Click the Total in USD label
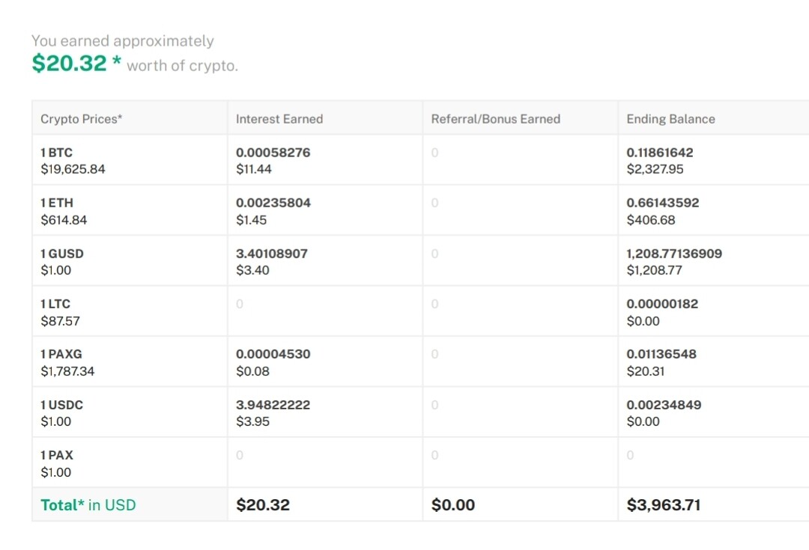Image resolution: width=809 pixels, height=550 pixels. (x=88, y=504)
